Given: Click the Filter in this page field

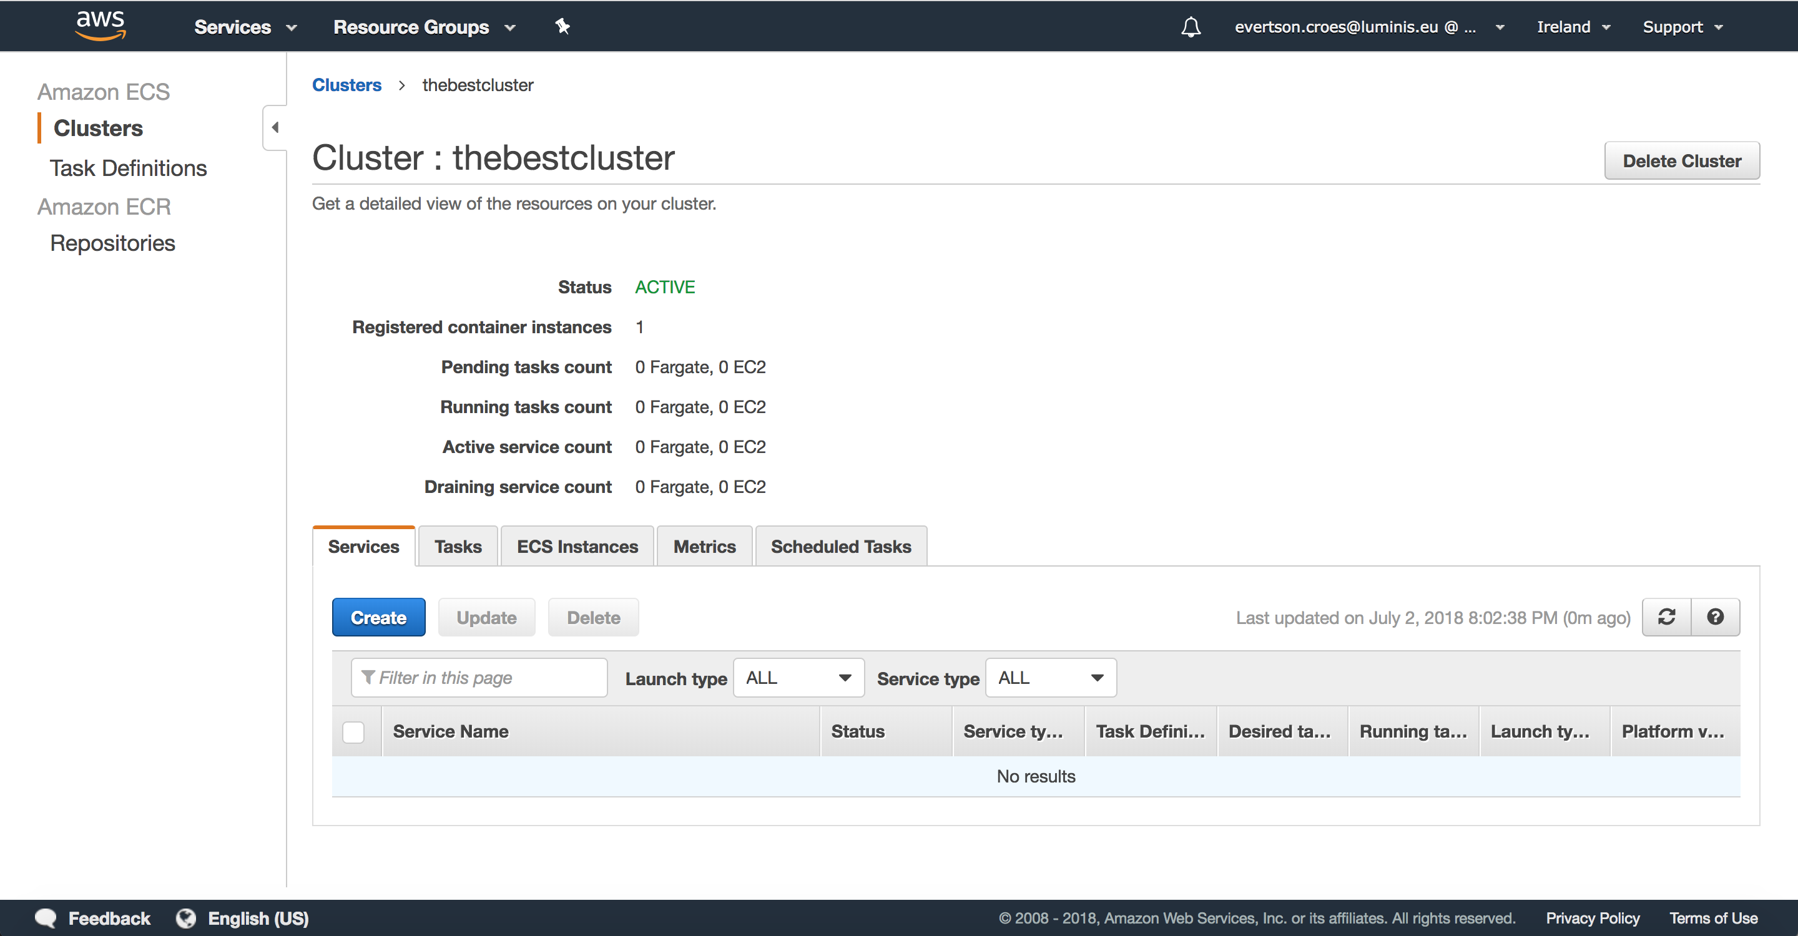Looking at the screenshot, I should tap(479, 678).
